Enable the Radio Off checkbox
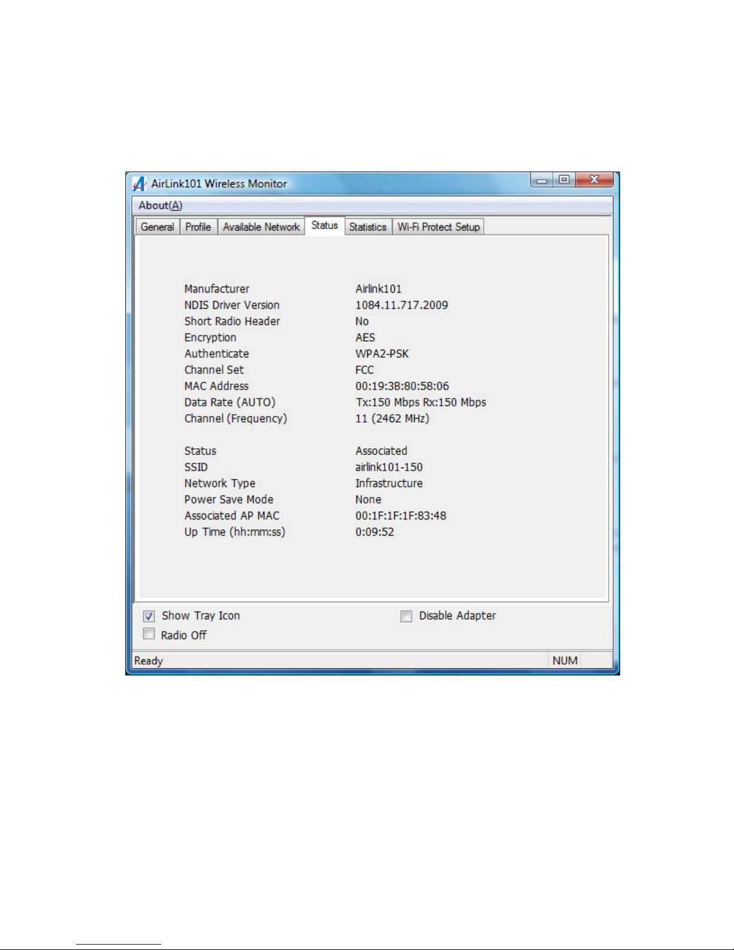Screen dimensions: 734x950 pyautogui.click(x=149, y=634)
